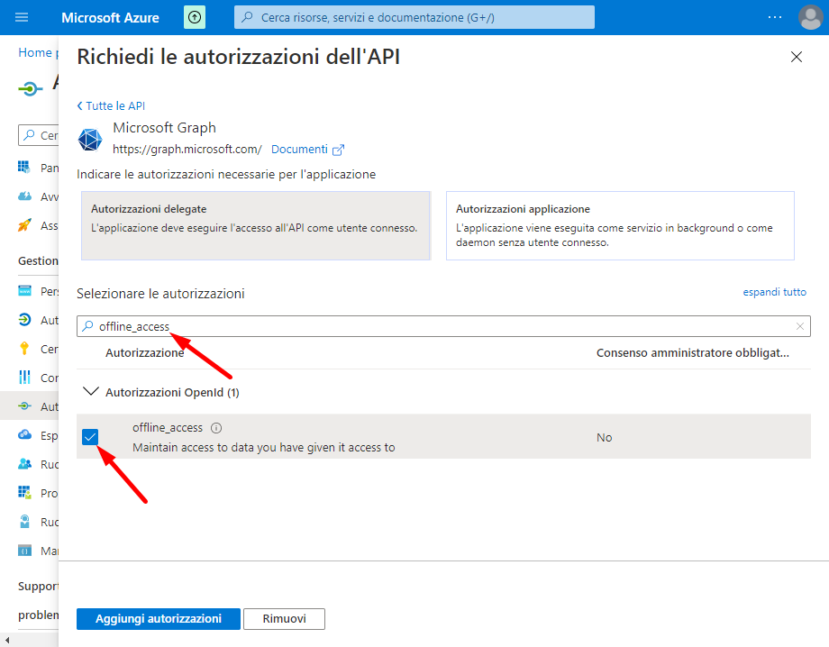Screen dimensions: 829x647
Task: Click the upload arrow icon in header
Action: coord(195,17)
